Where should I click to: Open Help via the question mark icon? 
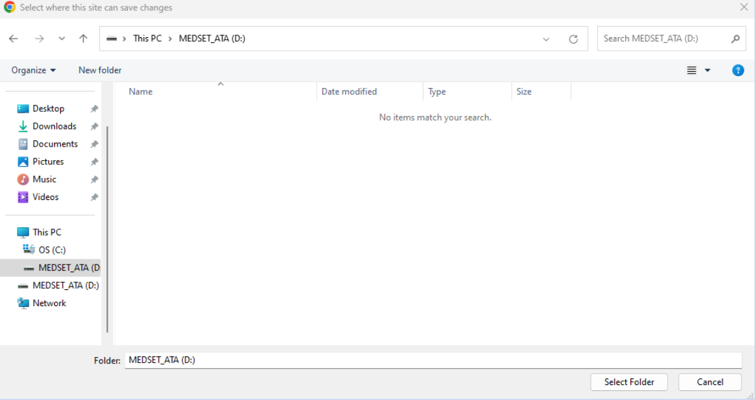[x=738, y=70]
